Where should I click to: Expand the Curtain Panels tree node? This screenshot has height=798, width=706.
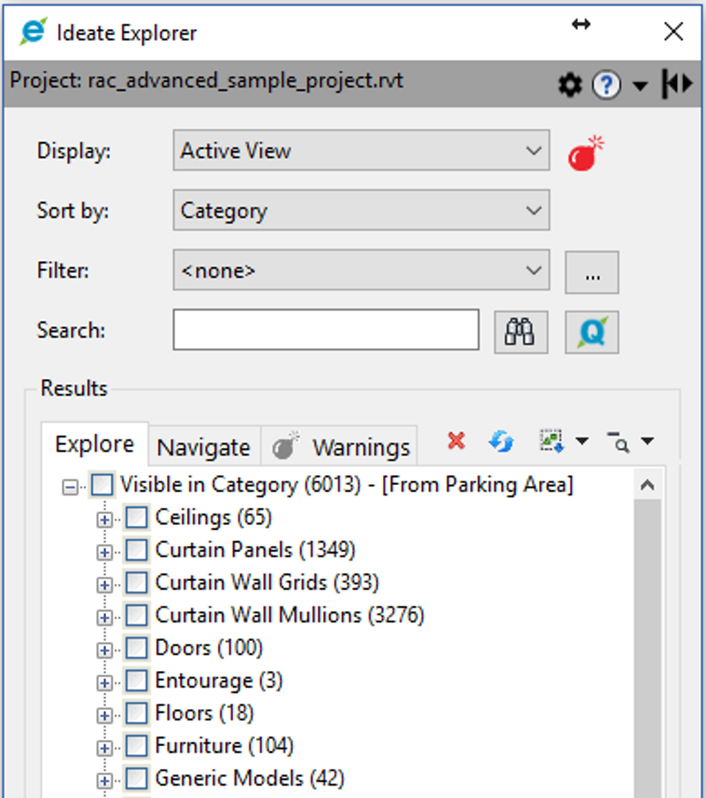click(104, 553)
